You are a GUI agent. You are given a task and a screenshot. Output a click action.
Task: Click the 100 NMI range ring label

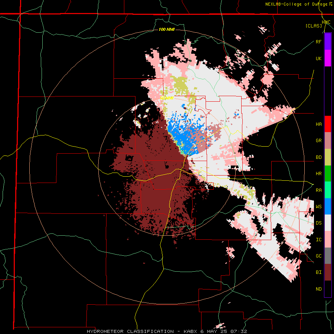click(167, 29)
